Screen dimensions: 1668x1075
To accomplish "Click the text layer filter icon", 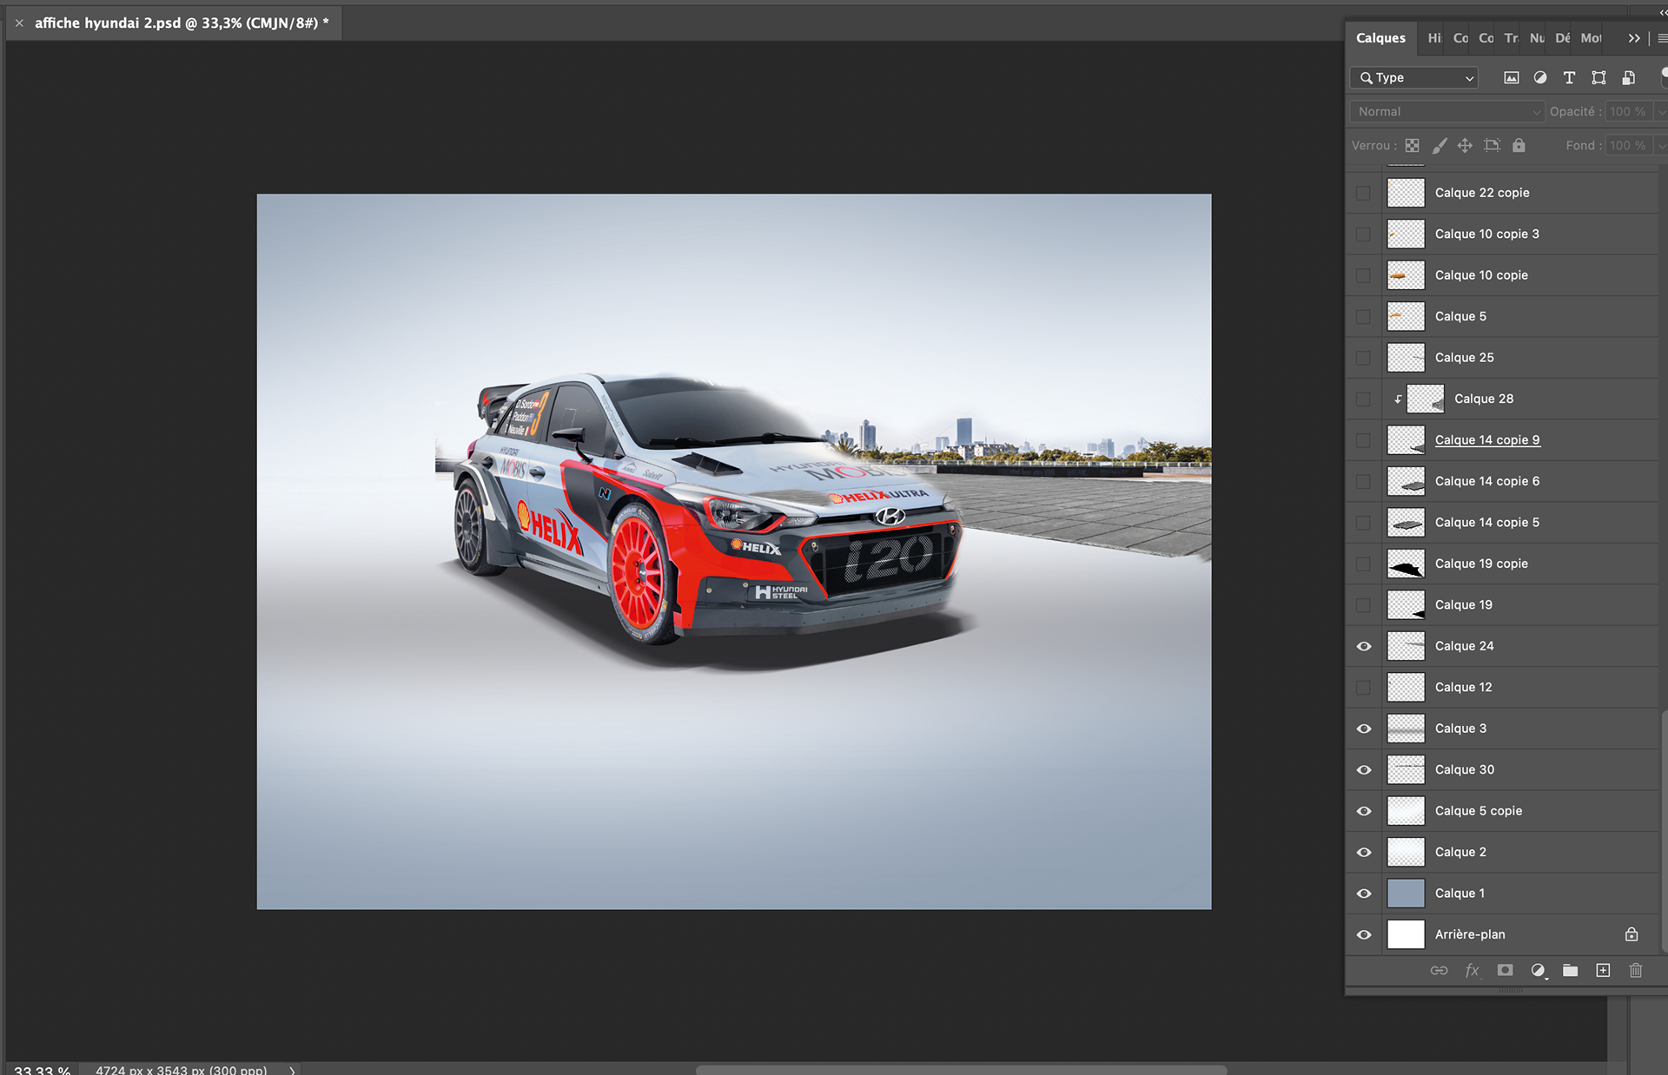I will (x=1569, y=78).
